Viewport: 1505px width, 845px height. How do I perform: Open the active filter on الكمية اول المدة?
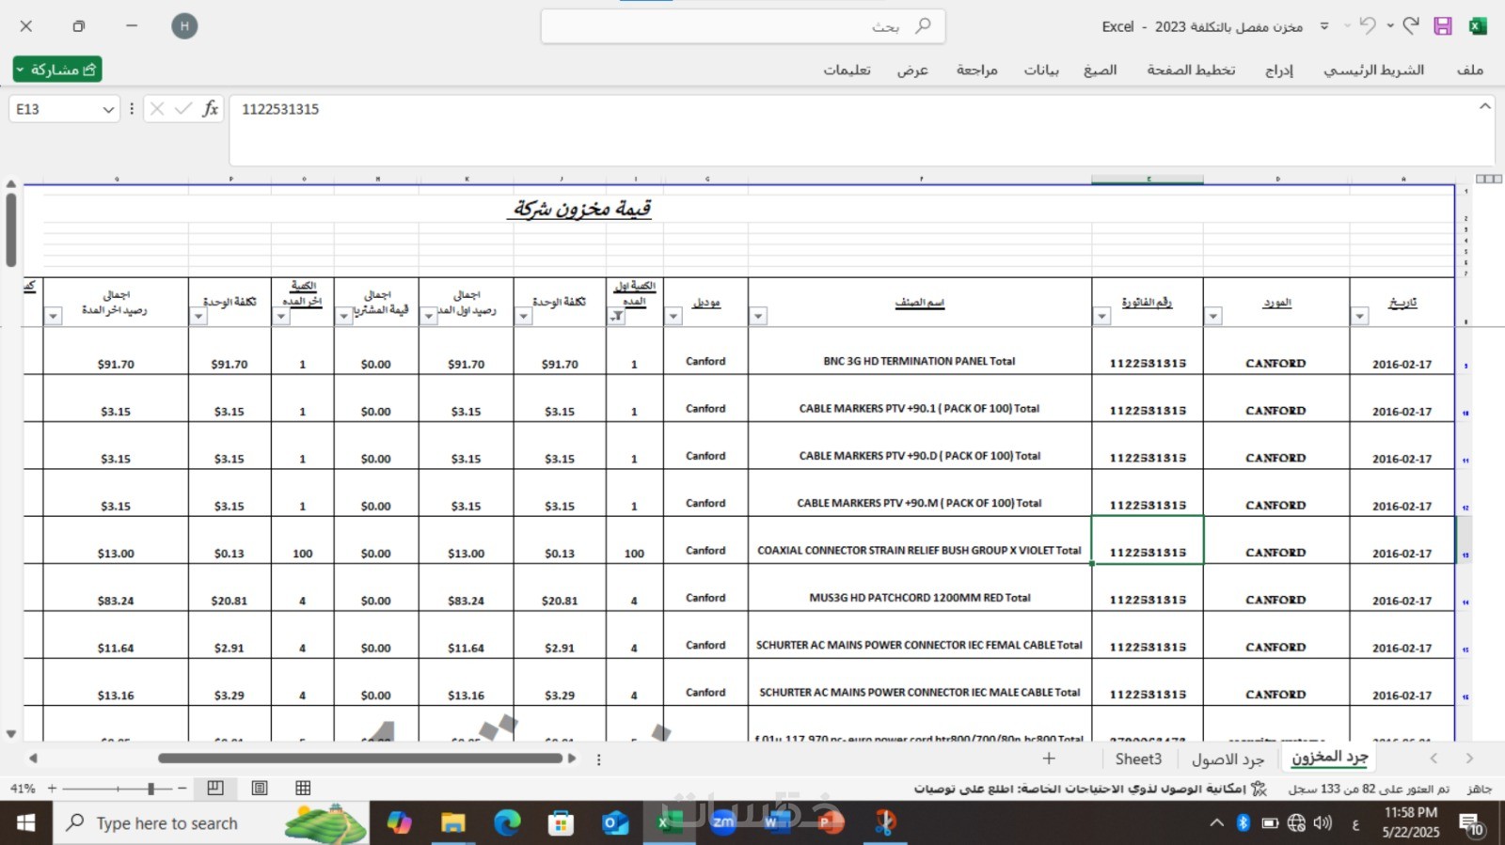point(616,317)
